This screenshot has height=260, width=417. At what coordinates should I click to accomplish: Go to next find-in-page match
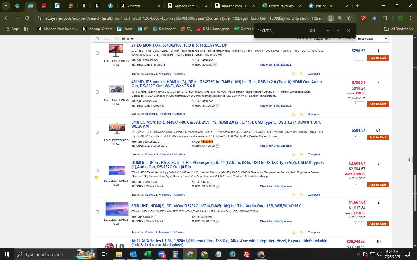pos(338,31)
